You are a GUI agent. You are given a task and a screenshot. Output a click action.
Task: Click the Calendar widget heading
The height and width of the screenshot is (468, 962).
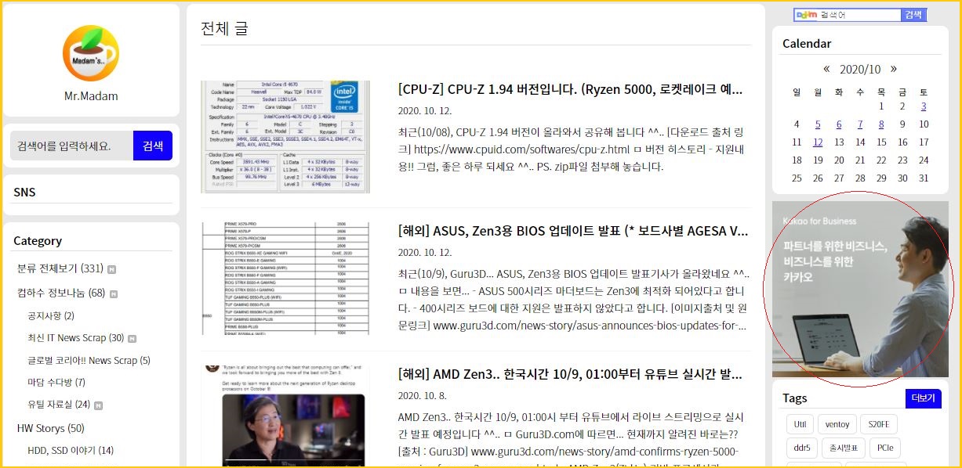pos(807,44)
